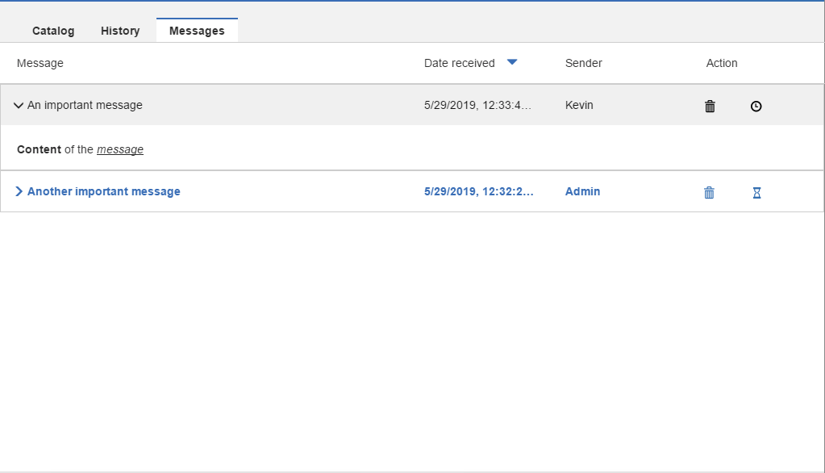Click the sort arrow beside "Date received"
This screenshot has width=825, height=473.
pos(512,62)
